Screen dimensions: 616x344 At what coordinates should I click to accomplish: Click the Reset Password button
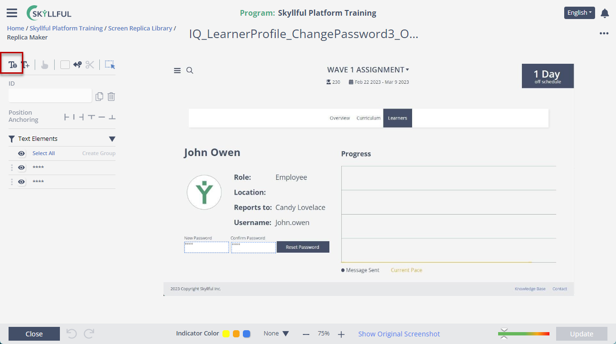click(x=303, y=247)
